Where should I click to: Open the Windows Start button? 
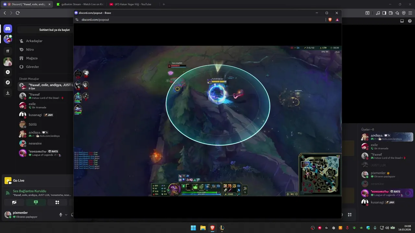193,228
